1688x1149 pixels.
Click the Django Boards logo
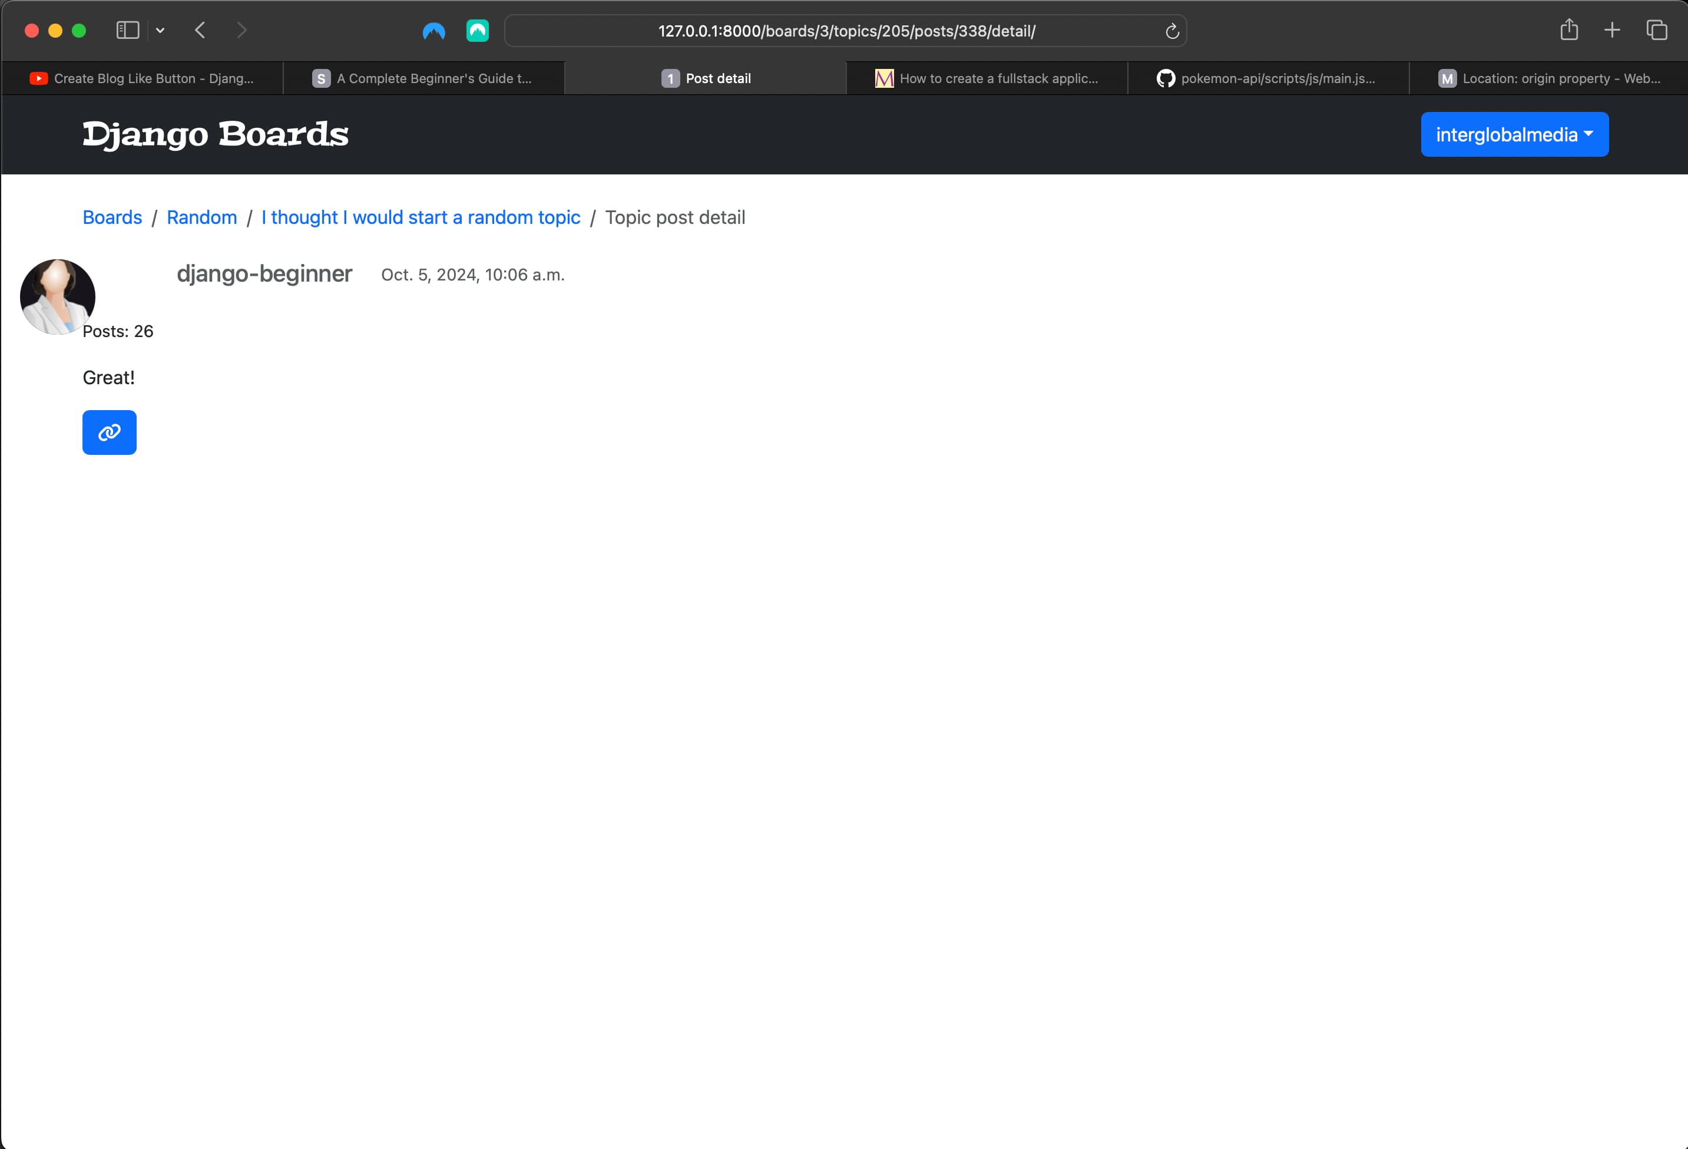216,134
